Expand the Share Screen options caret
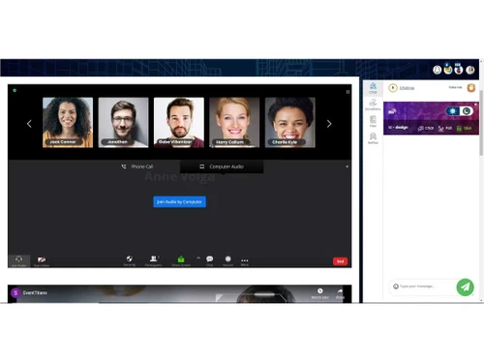484x363 pixels. pyautogui.click(x=198, y=257)
